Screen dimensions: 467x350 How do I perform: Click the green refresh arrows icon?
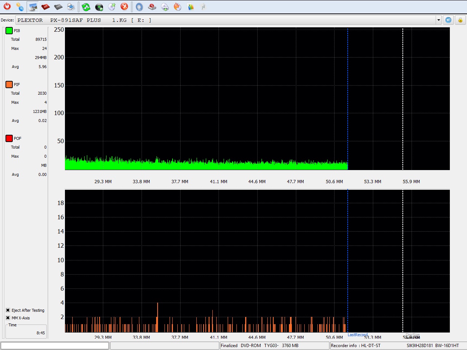86,7
